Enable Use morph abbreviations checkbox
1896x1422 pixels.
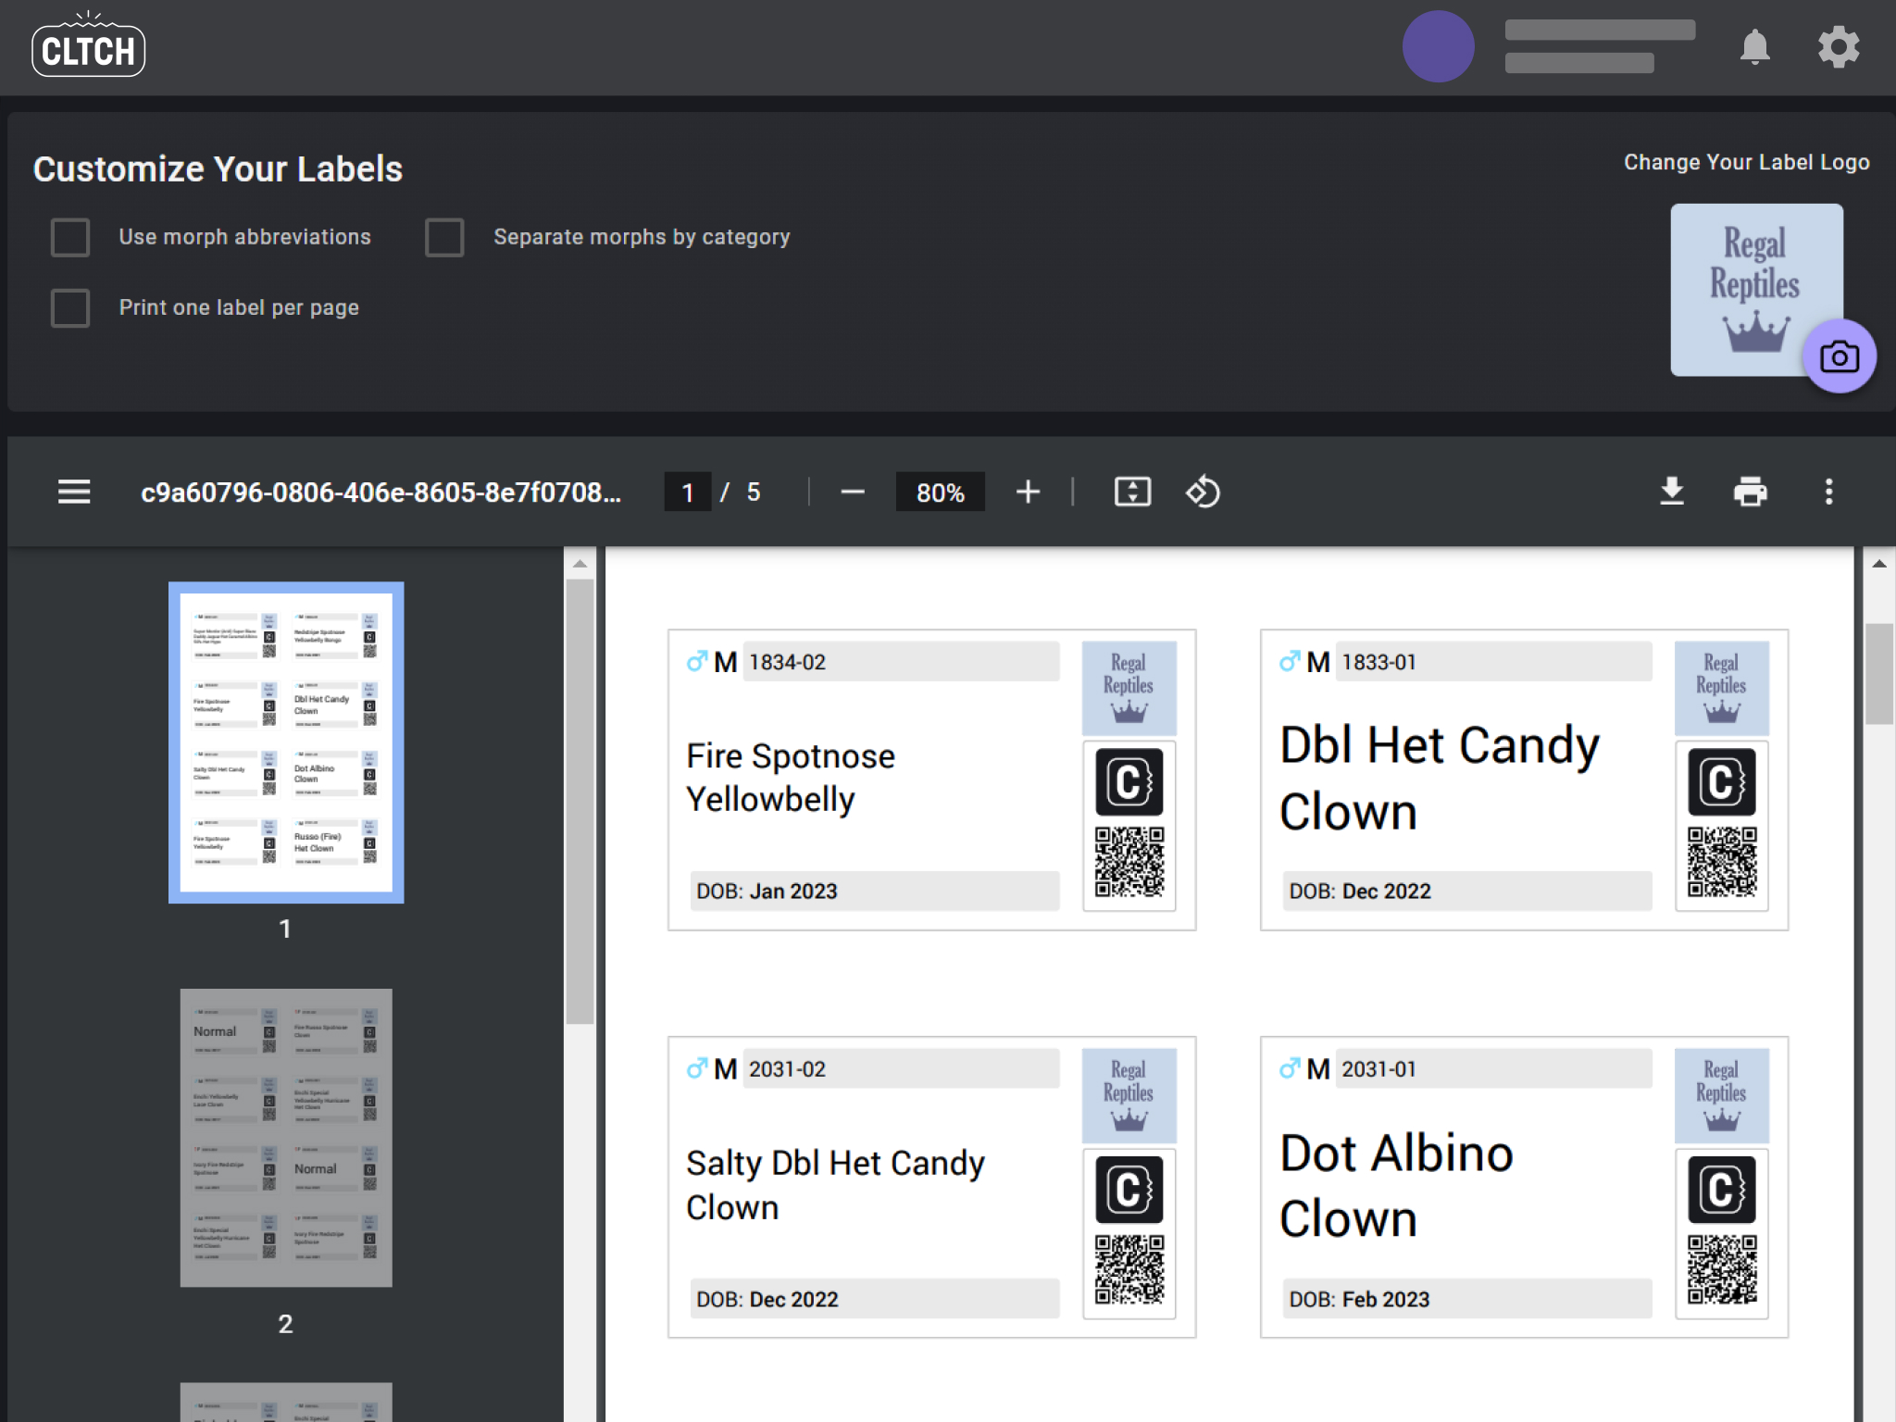click(70, 237)
